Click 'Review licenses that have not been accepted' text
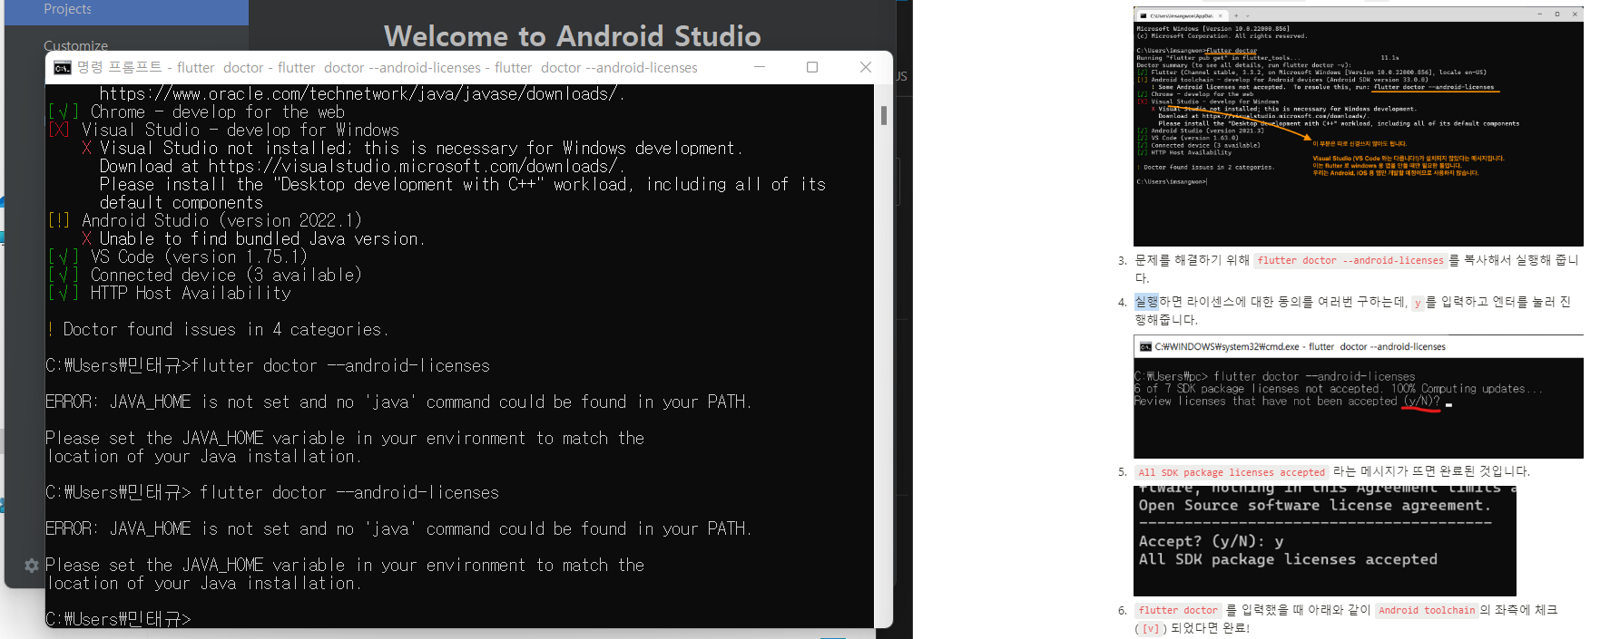This screenshot has height=639, width=1610. (1265, 402)
